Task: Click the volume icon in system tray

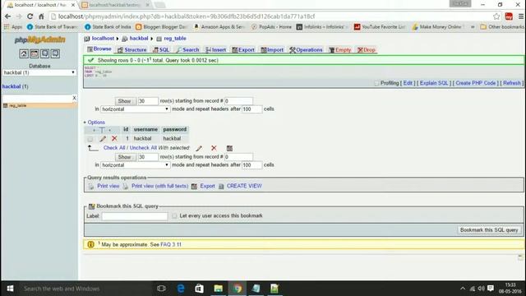Action: point(481,289)
